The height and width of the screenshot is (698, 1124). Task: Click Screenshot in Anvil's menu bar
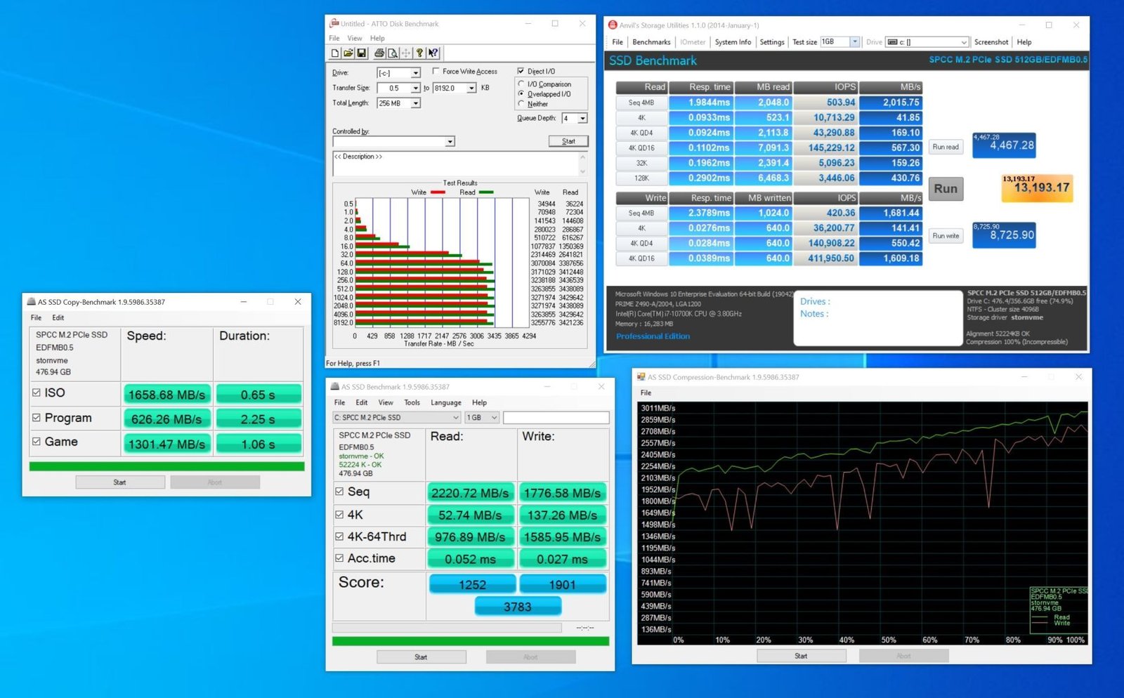coord(991,42)
